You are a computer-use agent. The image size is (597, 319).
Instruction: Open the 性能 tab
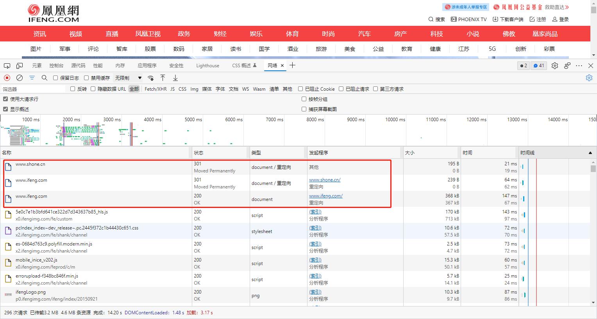[x=98, y=66]
